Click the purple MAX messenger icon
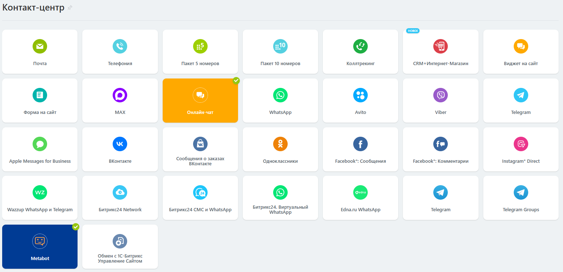Screen dimensions: 563x272 (x=120, y=95)
